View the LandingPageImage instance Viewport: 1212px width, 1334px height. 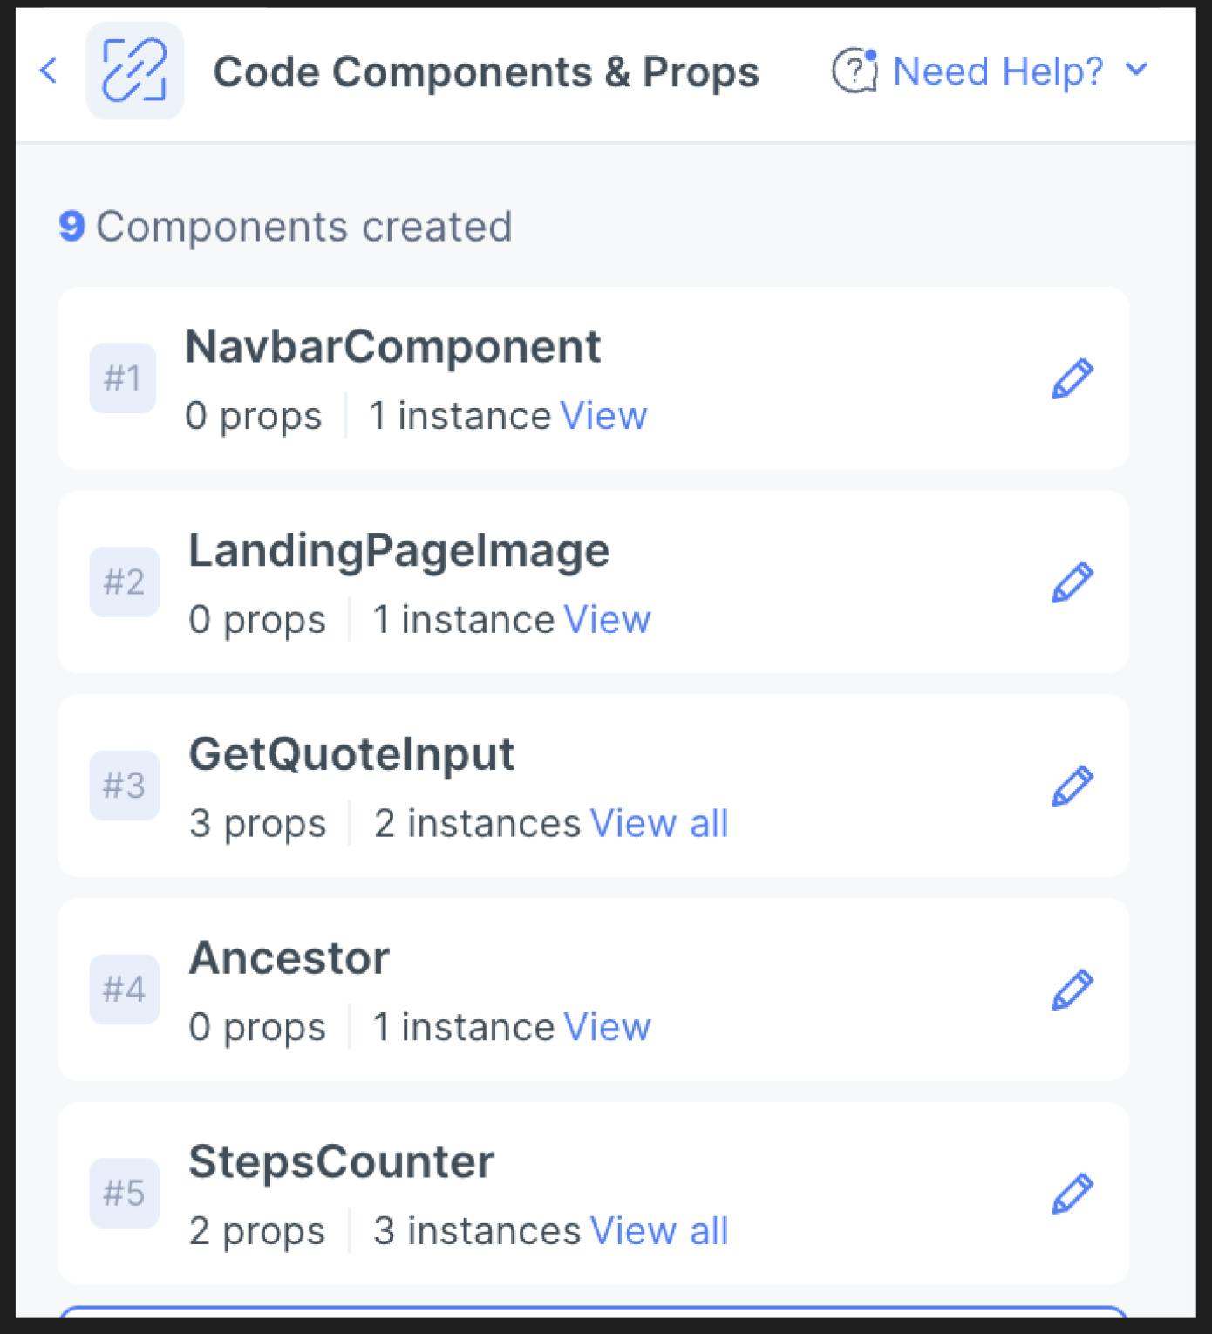coord(608,620)
